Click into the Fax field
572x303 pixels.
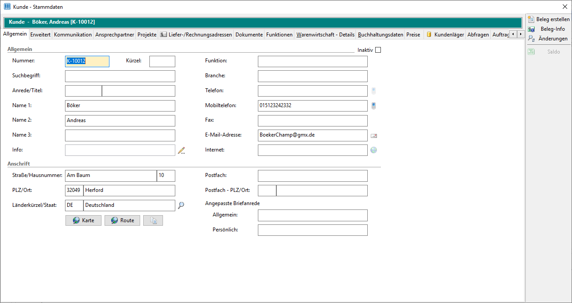tap(313, 121)
